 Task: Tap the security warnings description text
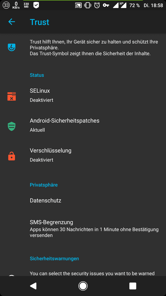coord(92,273)
